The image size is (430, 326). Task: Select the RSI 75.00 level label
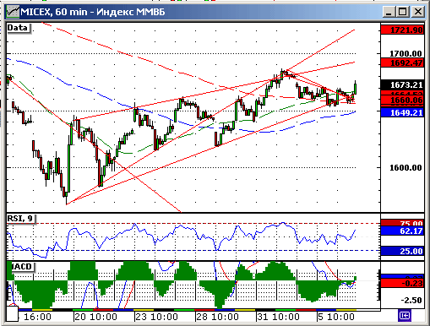point(402,223)
